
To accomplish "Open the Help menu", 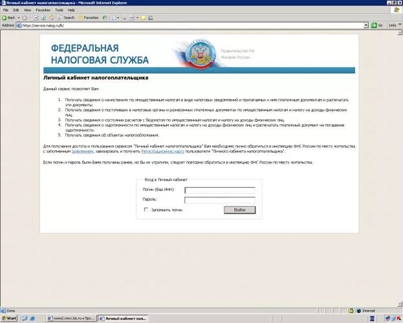I will coord(71,10).
